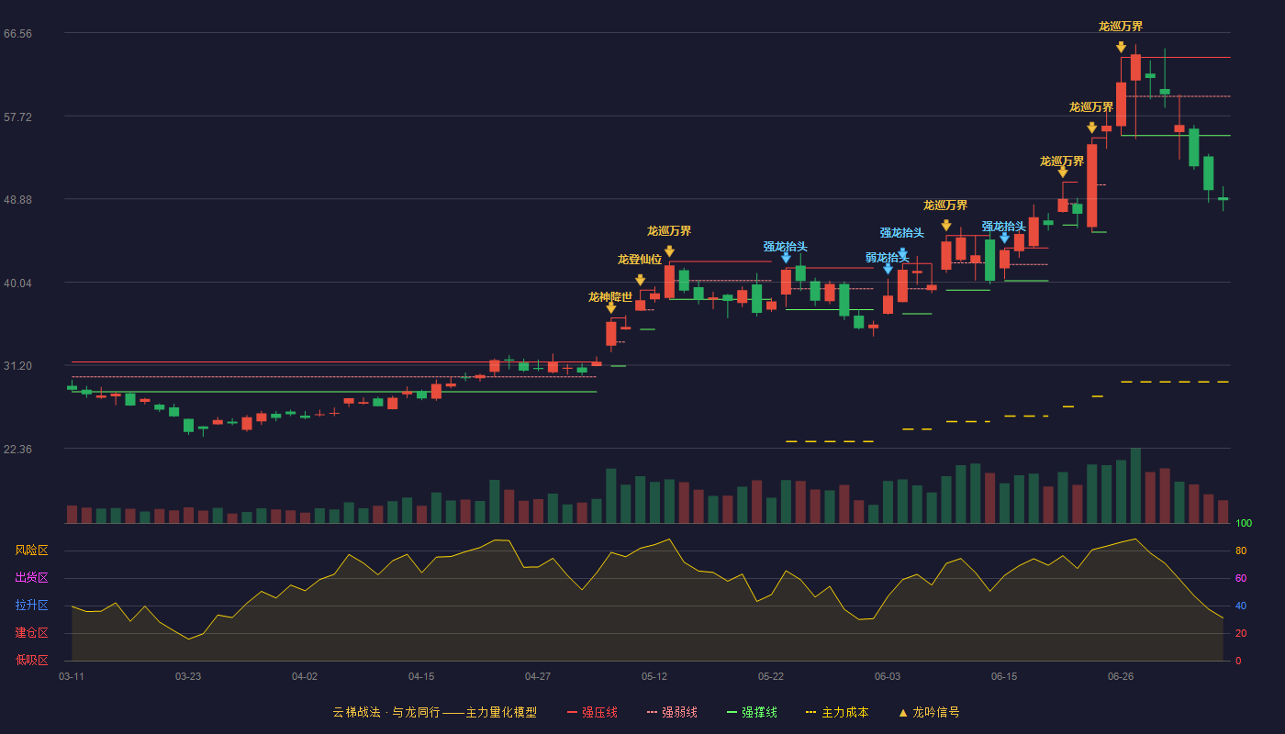Viewport: 1285px width, 734px height.
Task: Toggle the 强撑线 legend series
Action: (x=752, y=712)
